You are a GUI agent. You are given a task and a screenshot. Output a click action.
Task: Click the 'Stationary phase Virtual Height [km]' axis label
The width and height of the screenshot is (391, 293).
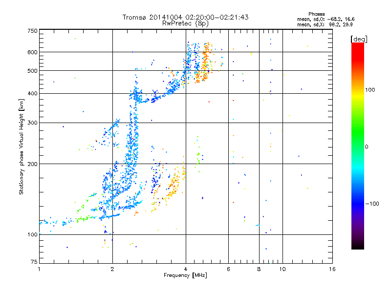click(22, 146)
